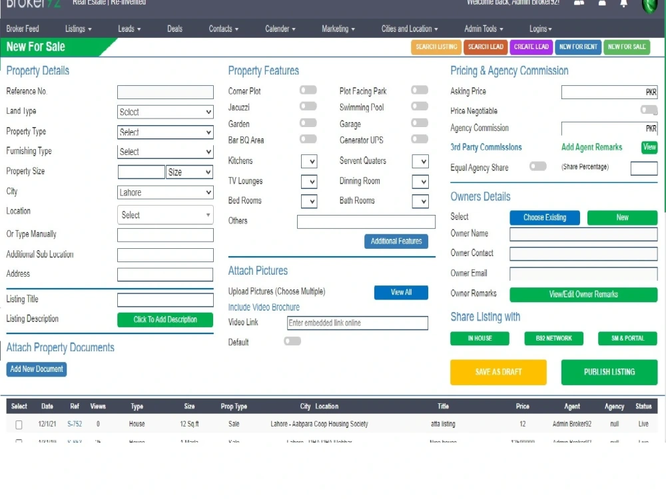
Task: Open the Bath Rooms dropdown
Action: (x=420, y=201)
